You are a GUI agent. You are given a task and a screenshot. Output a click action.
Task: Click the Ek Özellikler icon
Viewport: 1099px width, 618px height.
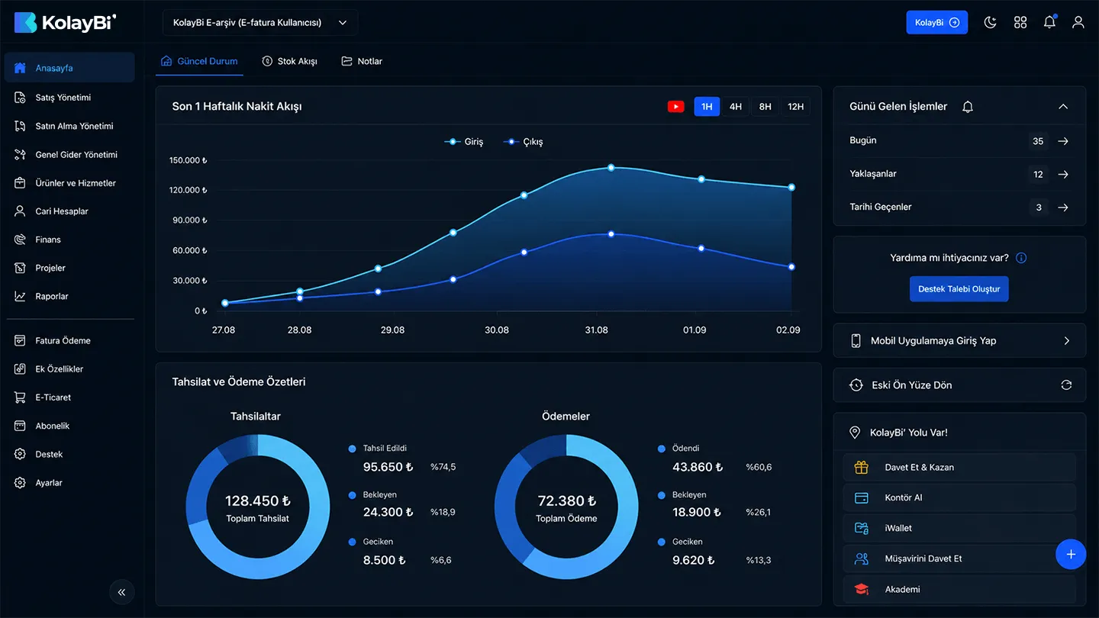(x=21, y=369)
